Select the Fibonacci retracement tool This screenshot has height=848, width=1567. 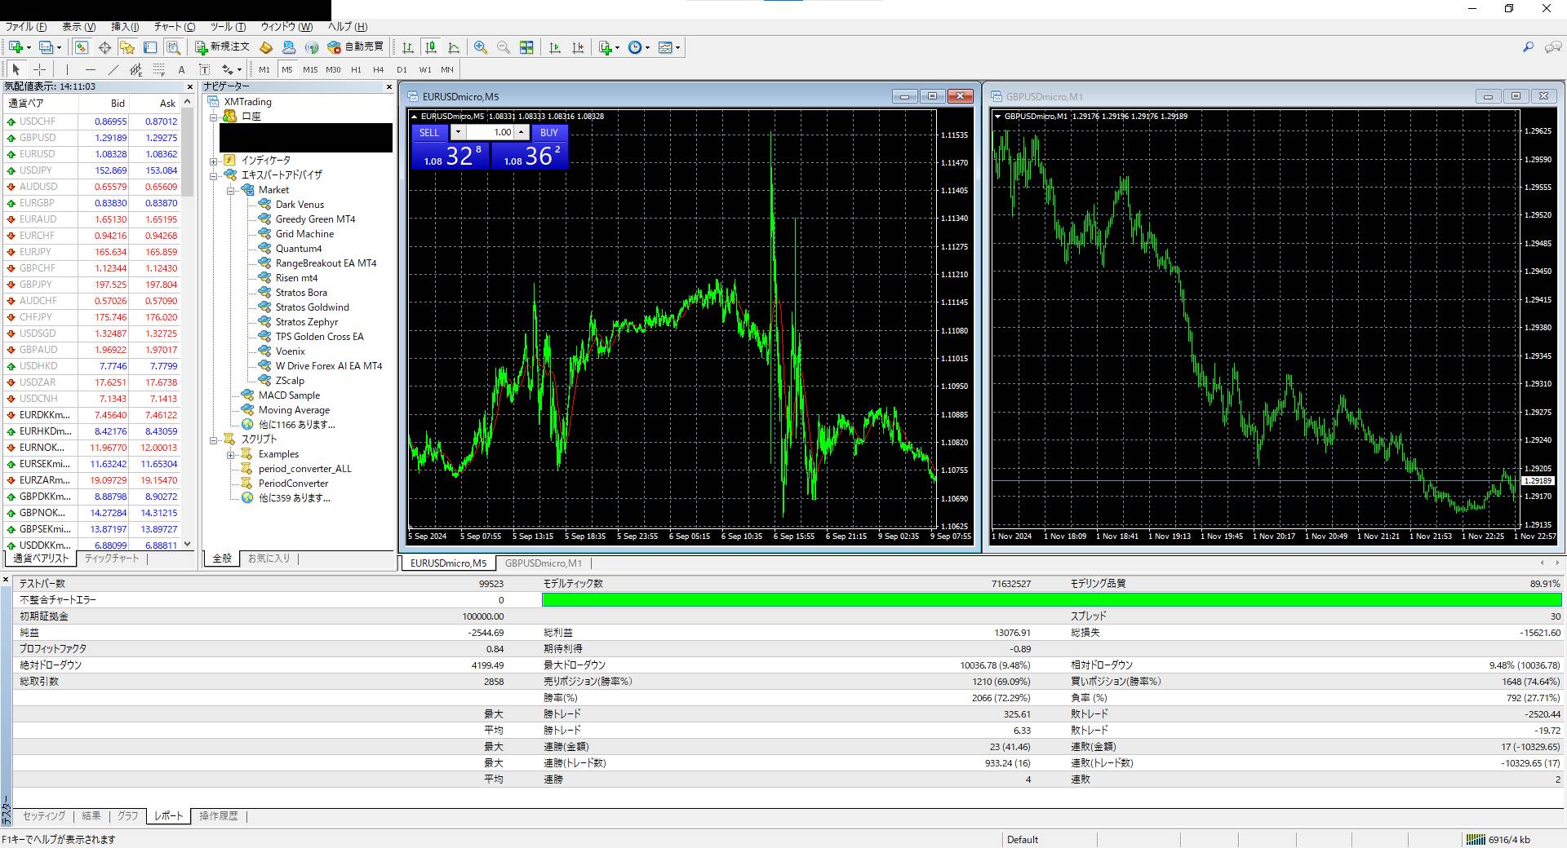tap(159, 69)
